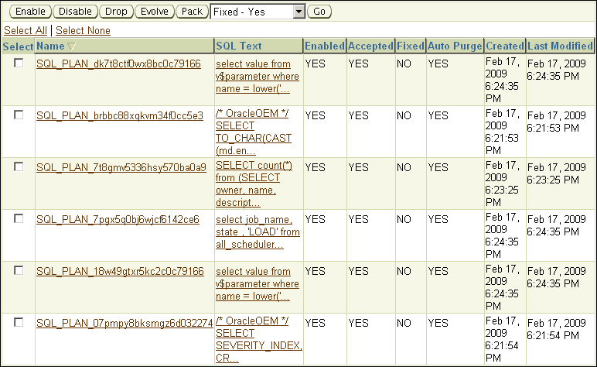
Task: Click the Select None link
Action: pos(83,30)
